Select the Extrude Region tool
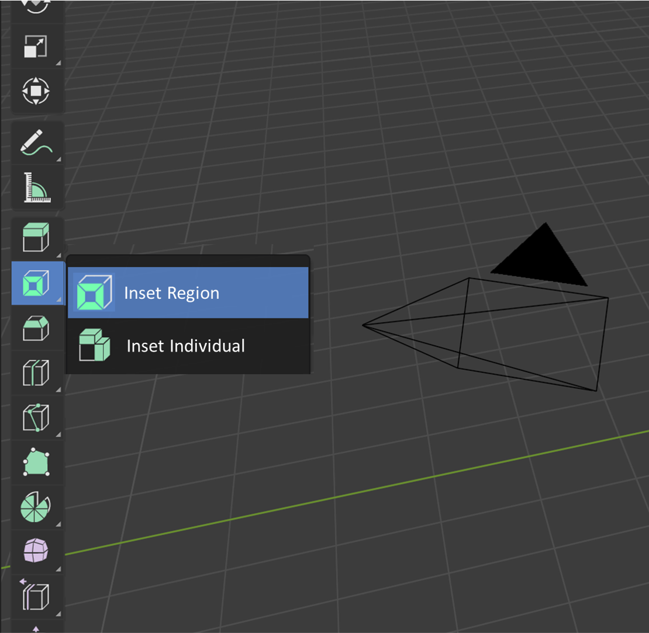Screen dimensions: 649x633 37,238
